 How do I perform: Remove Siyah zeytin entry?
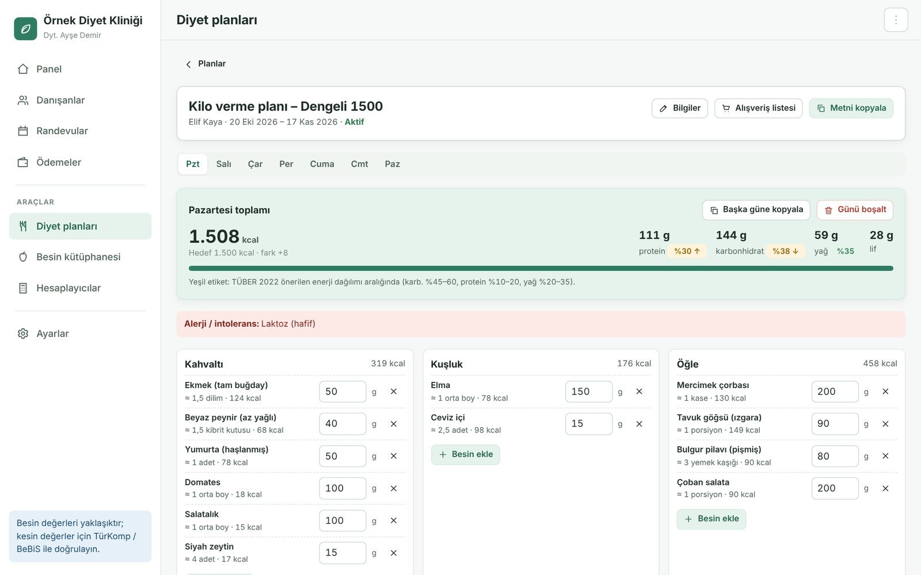pyautogui.click(x=394, y=553)
